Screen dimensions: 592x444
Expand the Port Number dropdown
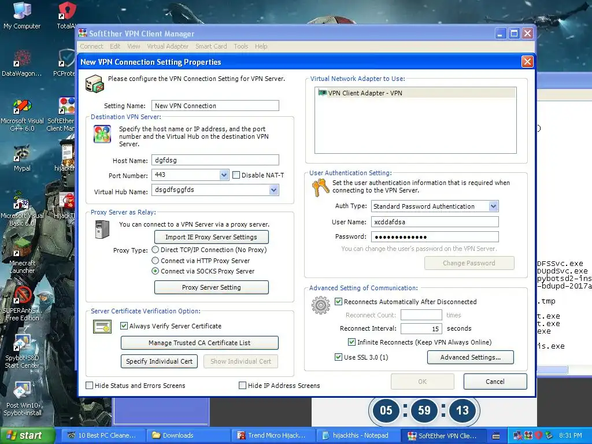click(224, 175)
